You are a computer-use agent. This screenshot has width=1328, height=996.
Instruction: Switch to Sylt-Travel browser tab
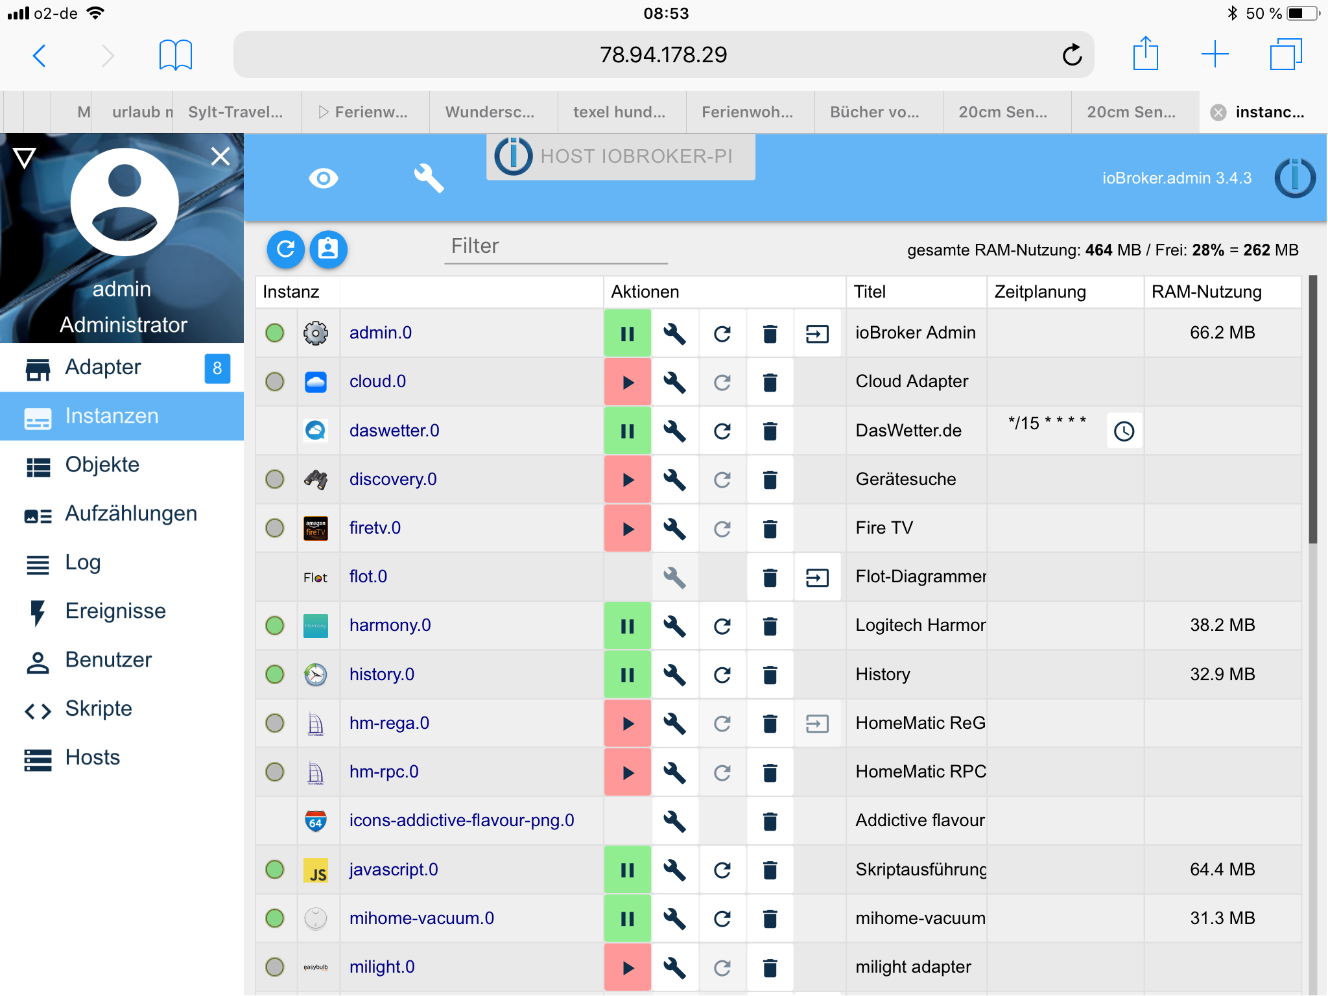[x=236, y=112]
